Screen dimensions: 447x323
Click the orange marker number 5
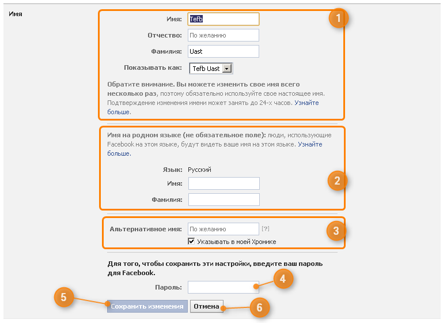click(x=64, y=298)
